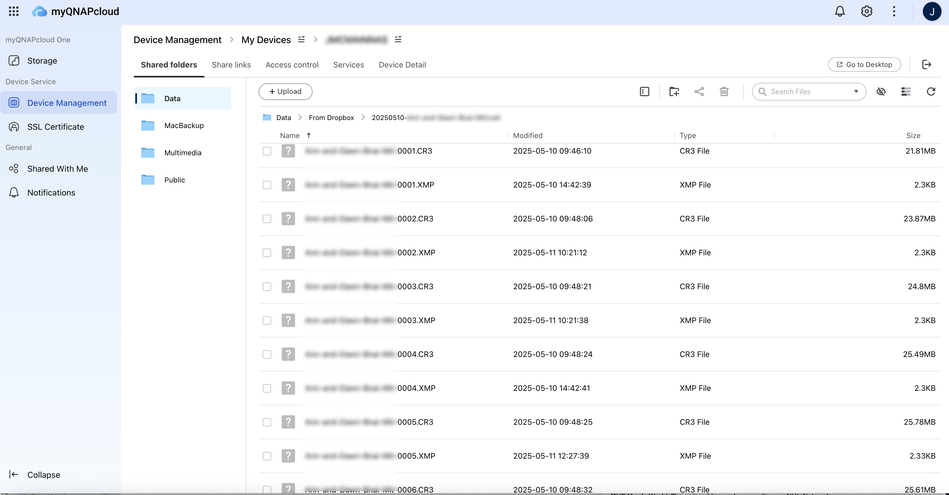The image size is (949, 495).
Task: Check the box for 0004.CR3 file
Action: 267,354
